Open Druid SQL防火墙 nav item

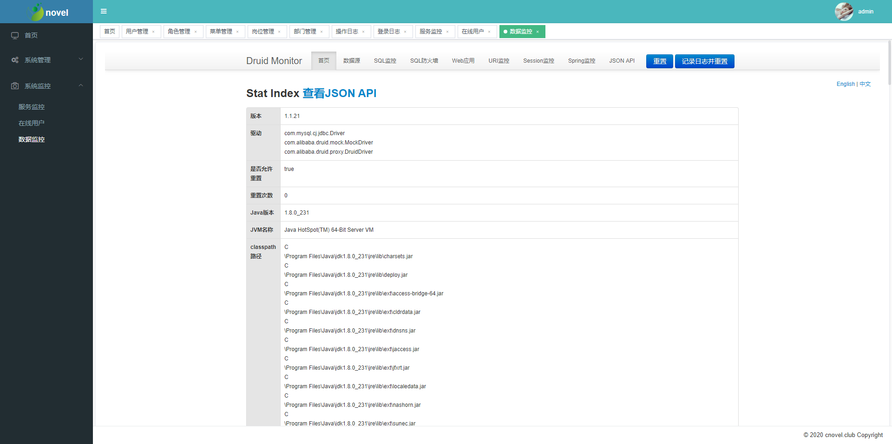pos(424,61)
